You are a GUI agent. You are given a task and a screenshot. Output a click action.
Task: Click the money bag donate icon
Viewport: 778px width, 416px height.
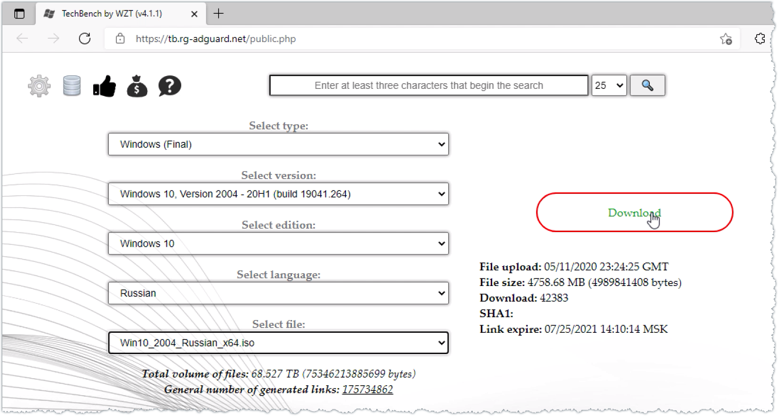[x=137, y=86]
